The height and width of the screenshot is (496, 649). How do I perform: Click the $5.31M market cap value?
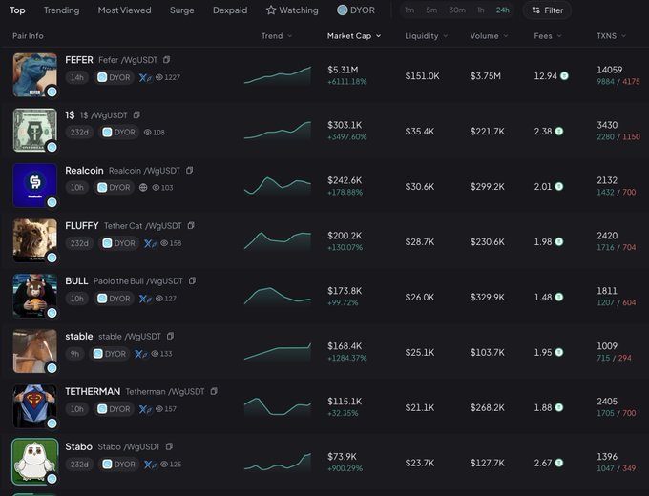(x=343, y=70)
